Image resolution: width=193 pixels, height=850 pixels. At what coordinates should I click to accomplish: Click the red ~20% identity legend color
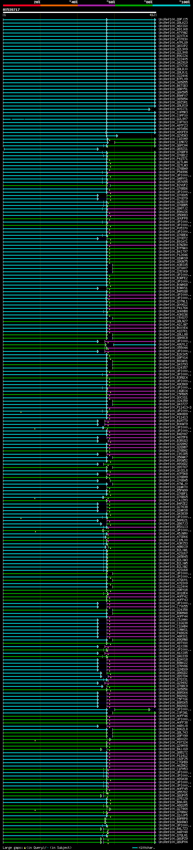pos(21,5)
